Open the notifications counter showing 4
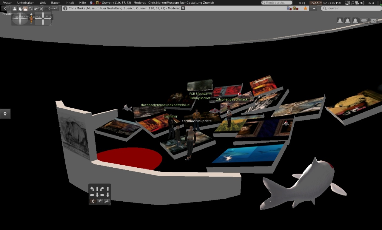382x230 pixels. point(374,21)
